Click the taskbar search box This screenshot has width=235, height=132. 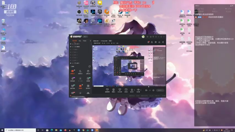coord(20,130)
